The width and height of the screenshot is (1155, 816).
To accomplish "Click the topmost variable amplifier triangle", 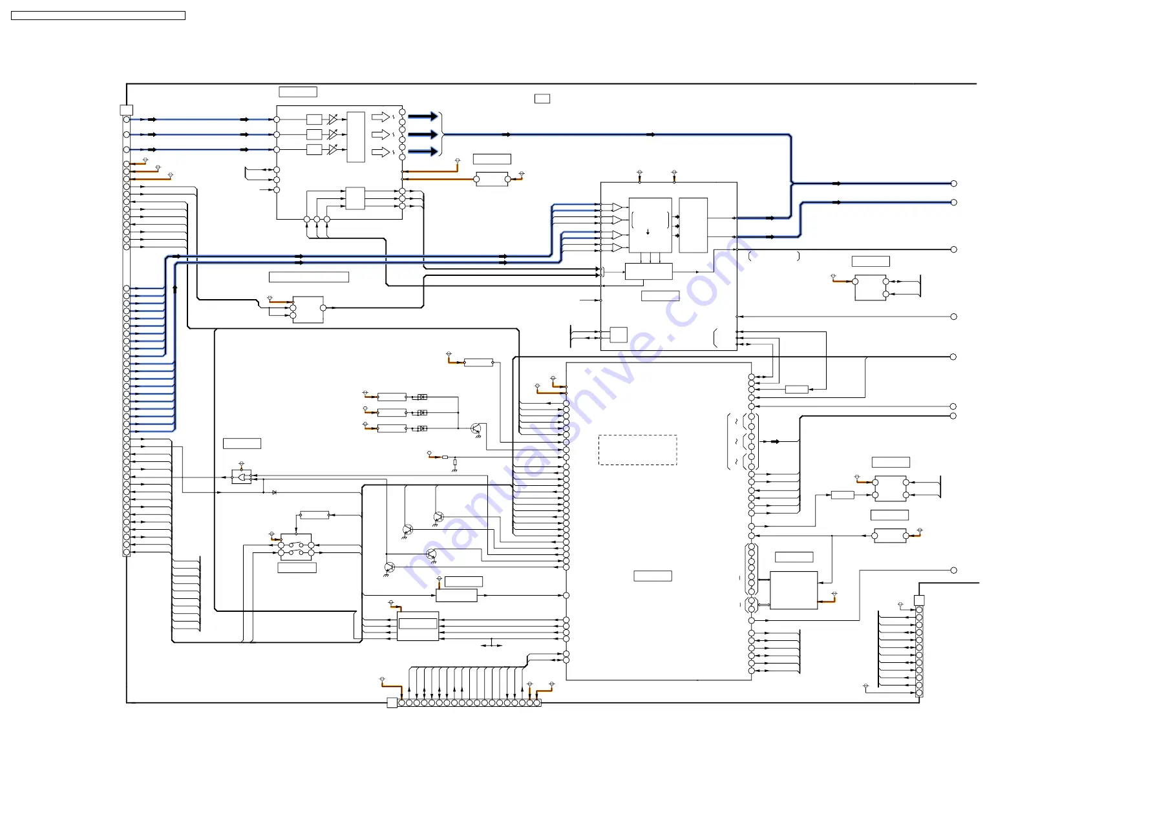I will click(333, 119).
